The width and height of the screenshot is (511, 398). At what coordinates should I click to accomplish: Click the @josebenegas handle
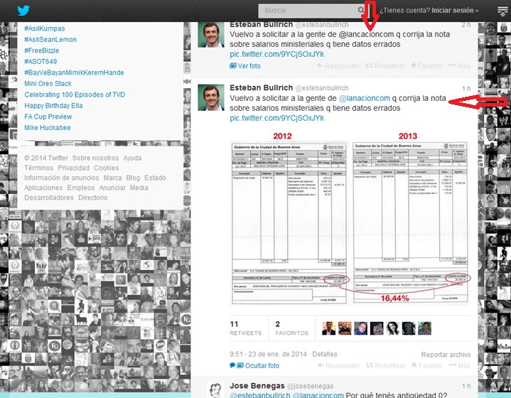click(x=311, y=386)
